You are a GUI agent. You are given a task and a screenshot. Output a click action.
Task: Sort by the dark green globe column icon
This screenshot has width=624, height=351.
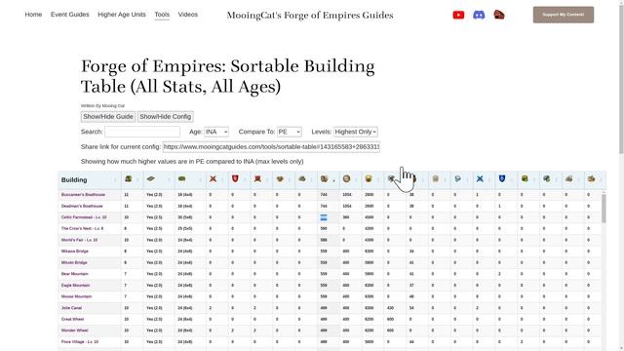point(547,179)
